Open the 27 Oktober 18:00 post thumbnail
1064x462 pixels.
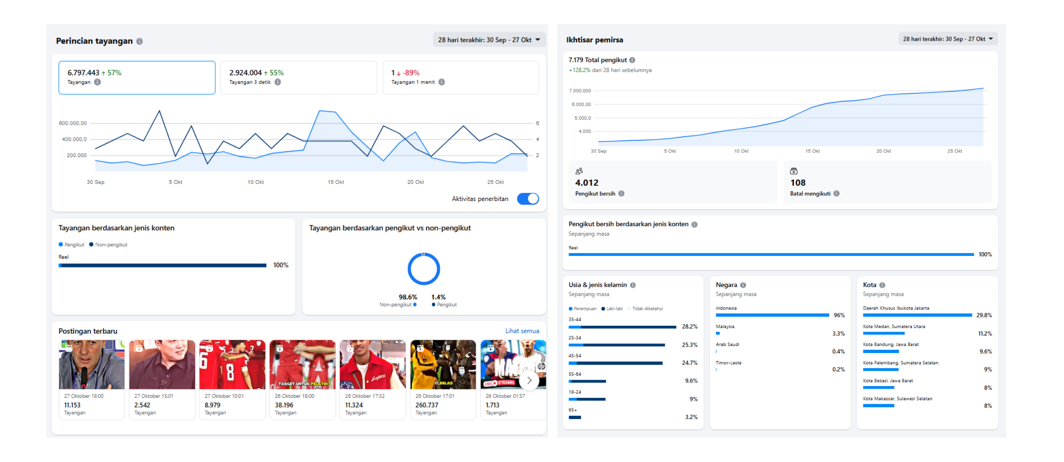coord(92,365)
